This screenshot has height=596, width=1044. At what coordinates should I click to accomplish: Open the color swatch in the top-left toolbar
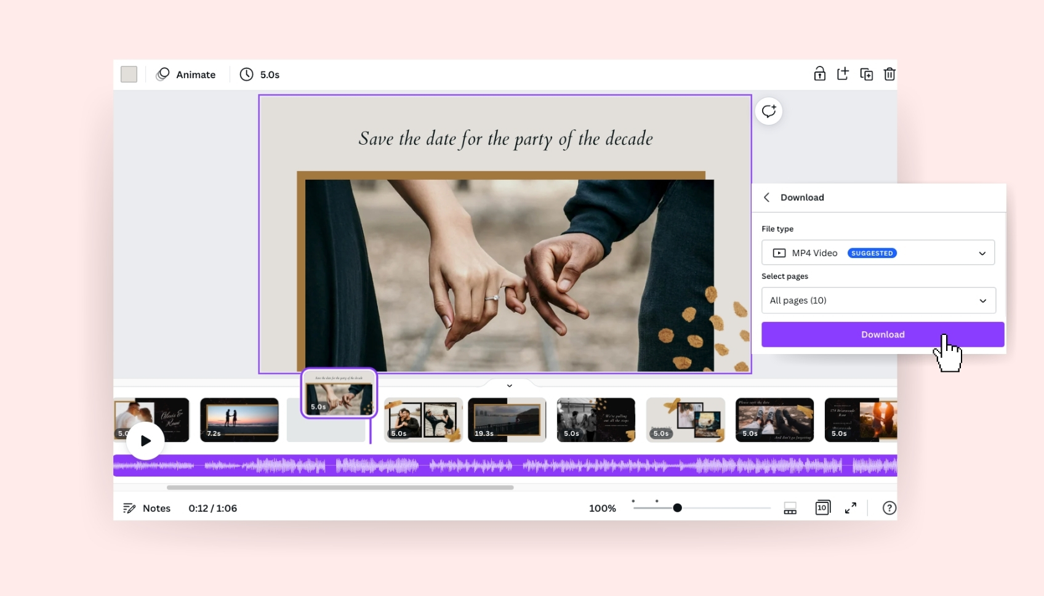(129, 74)
